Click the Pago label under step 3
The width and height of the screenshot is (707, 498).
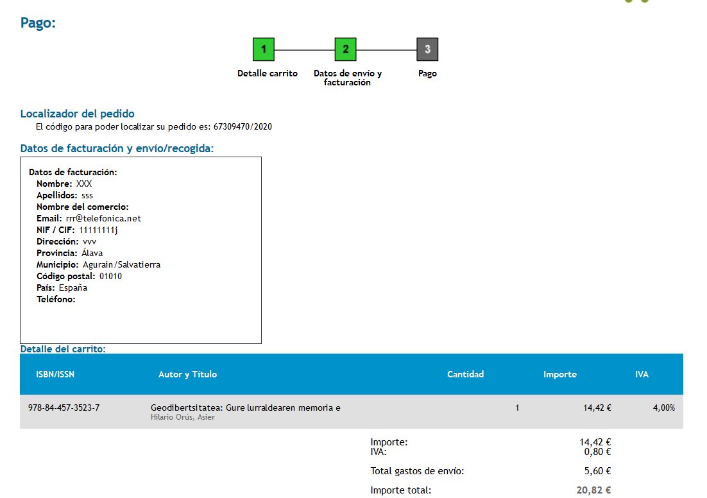(x=427, y=74)
